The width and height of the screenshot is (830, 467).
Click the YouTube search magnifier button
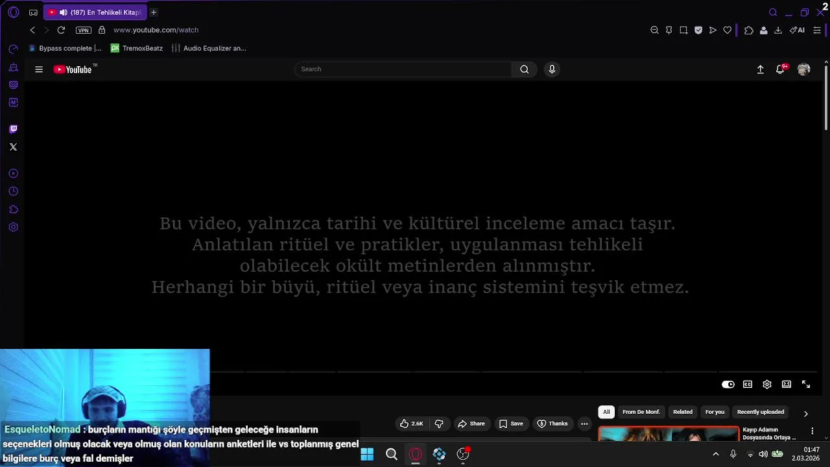525,69
